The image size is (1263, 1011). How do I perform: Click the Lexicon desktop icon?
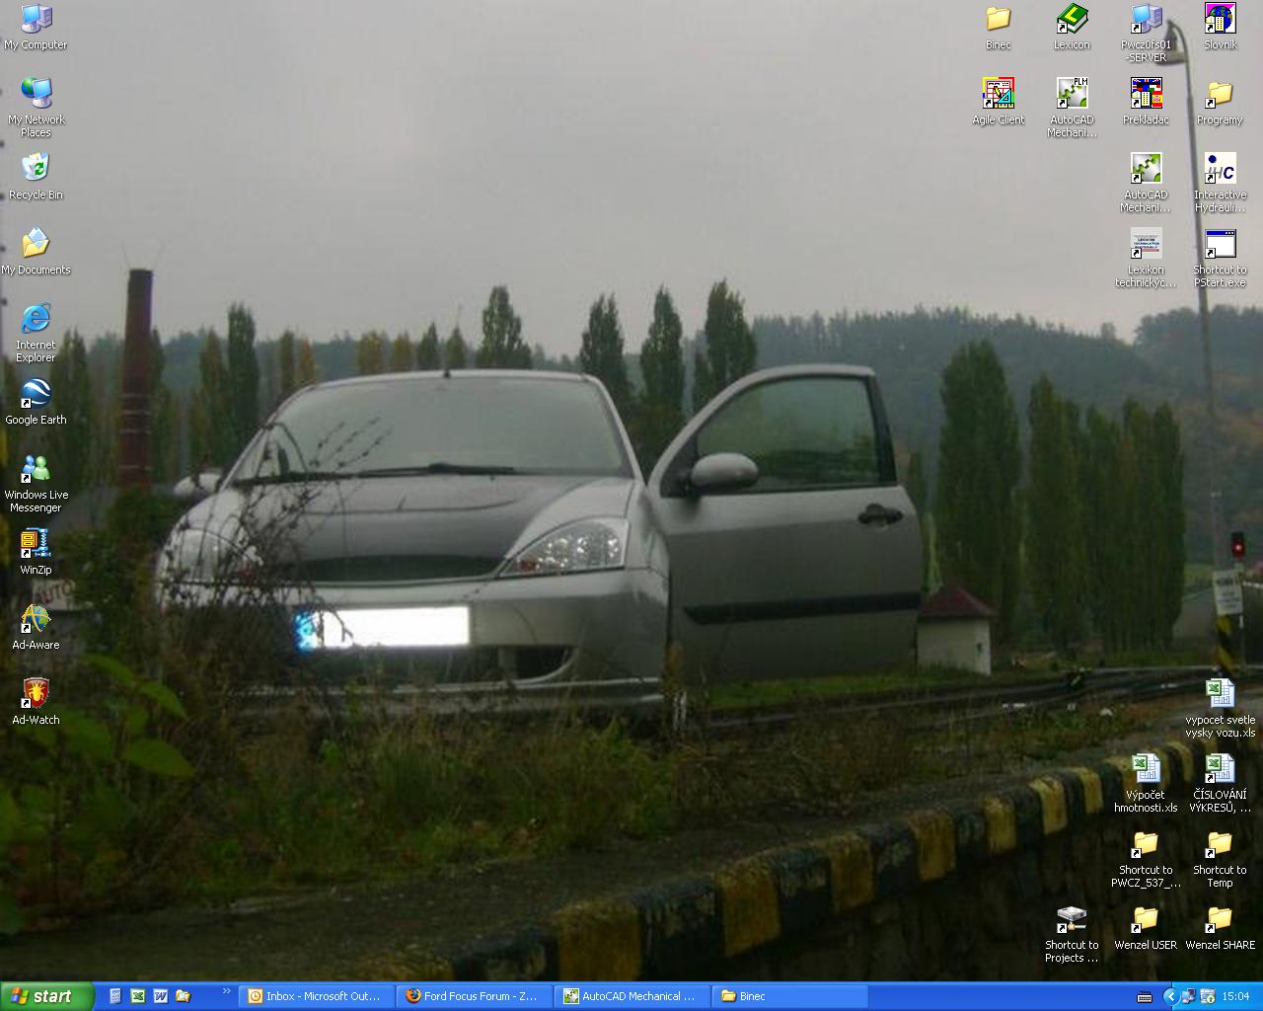coord(1072,20)
